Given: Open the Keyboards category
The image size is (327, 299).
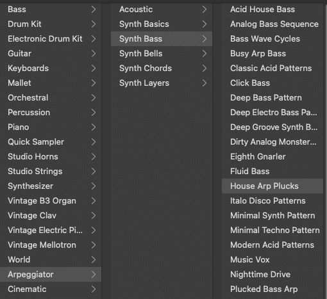Looking at the screenshot, I should tap(51, 69).
